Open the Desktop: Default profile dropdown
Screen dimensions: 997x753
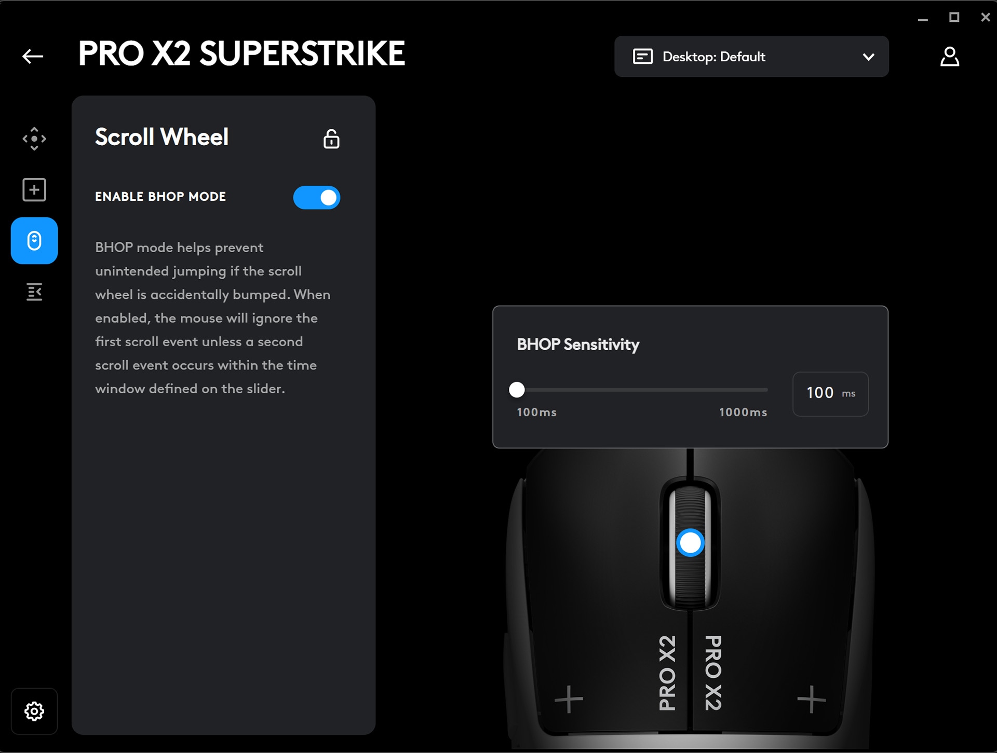point(751,57)
